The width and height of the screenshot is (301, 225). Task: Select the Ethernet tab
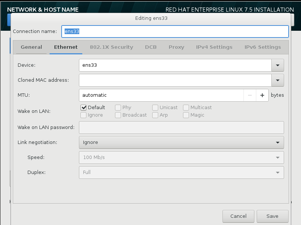(x=66, y=47)
